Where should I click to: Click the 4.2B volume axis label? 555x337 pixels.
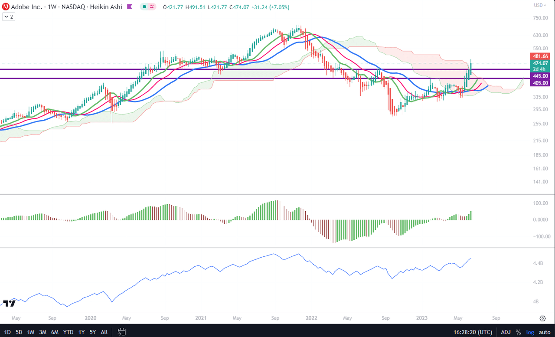[x=538, y=282]
